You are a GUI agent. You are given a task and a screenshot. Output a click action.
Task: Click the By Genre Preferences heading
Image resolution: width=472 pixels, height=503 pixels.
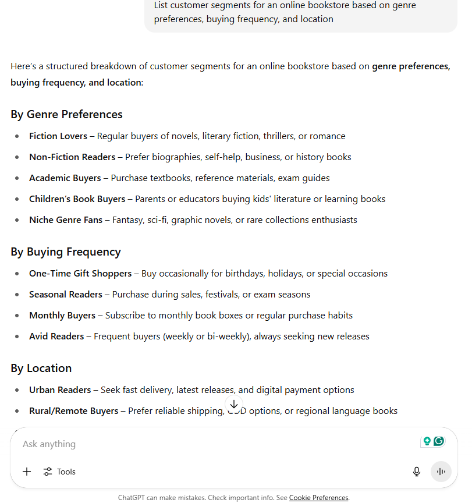click(x=66, y=114)
